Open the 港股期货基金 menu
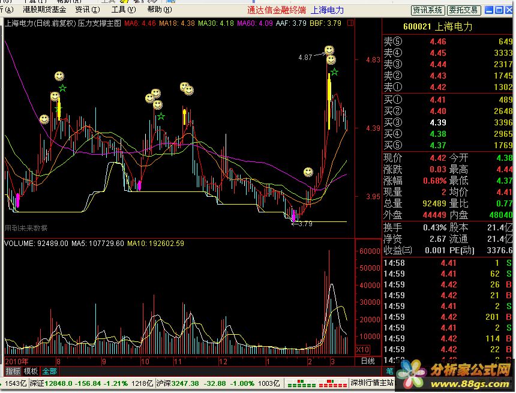Screen dimensions: 516x393 (44, 10)
